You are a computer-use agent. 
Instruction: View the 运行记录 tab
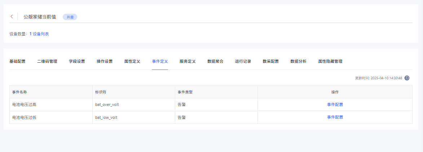[243, 62]
